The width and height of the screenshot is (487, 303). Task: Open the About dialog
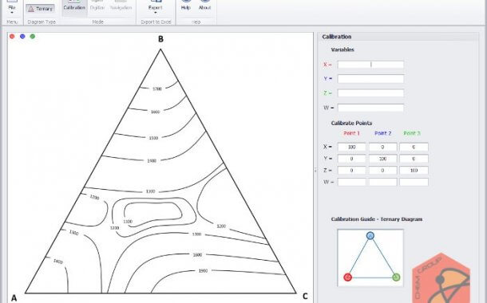pos(204,6)
